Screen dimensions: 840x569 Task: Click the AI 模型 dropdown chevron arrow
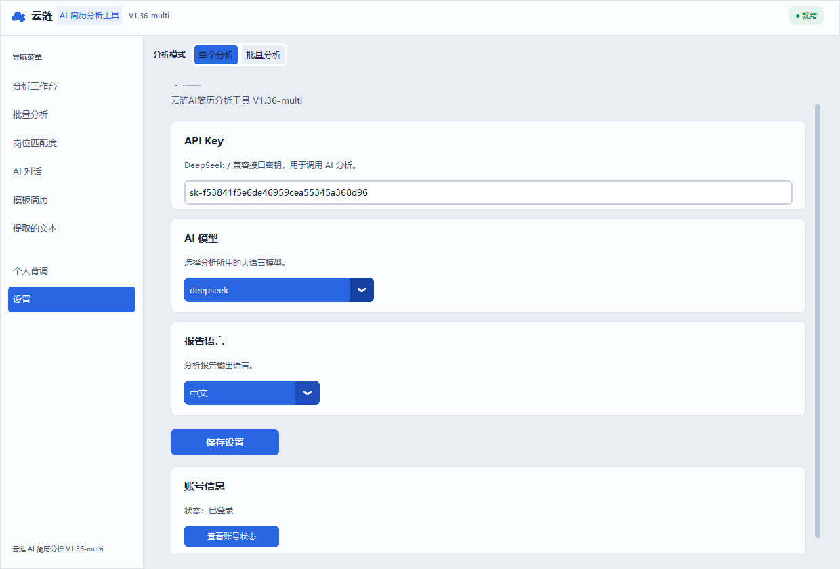click(x=362, y=290)
